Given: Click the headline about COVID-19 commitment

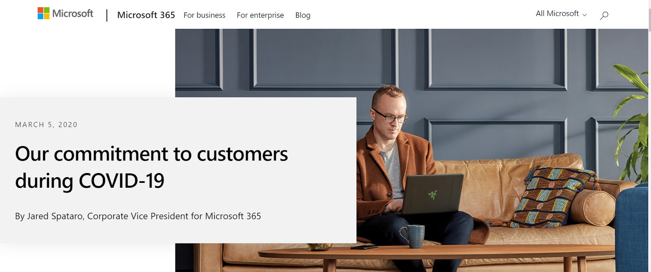Looking at the screenshot, I should tap(151, 167).
